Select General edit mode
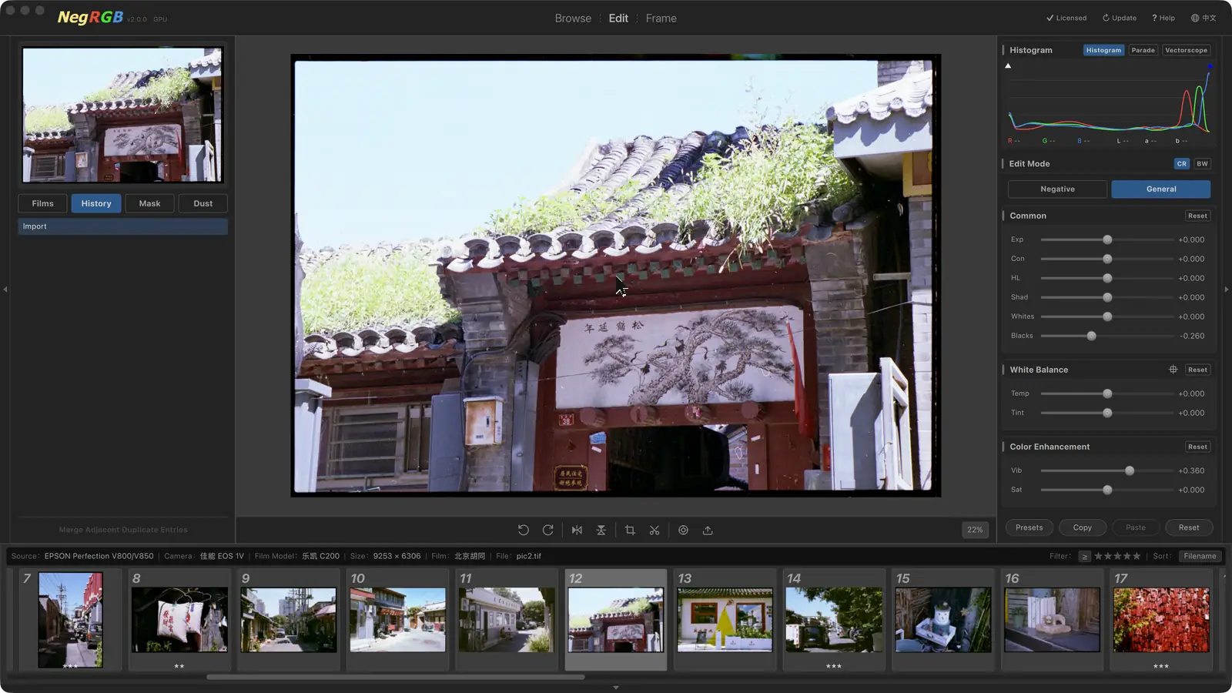The width and height of the screenshot is (1232, 693). click(x=1161, y=189)
